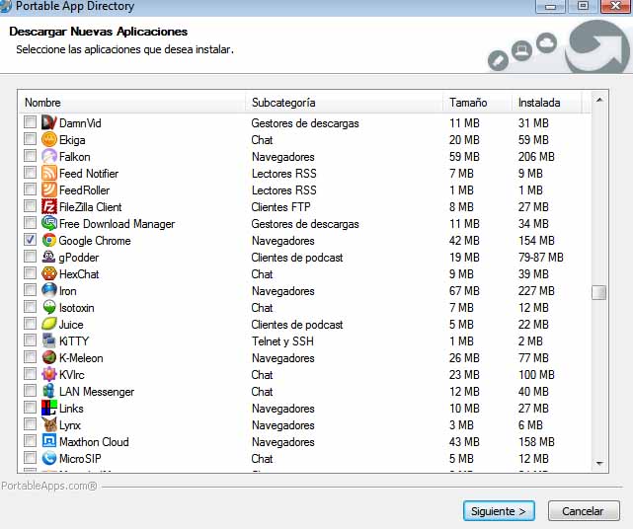The image size is (633, 529).
Task: Select the 'Isotoxin' name text
Action: pos(77,308)
